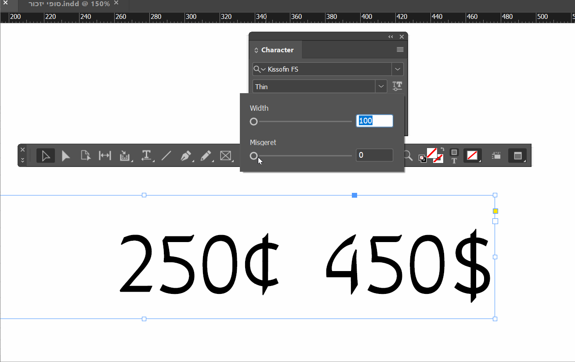Open the font style dropdown arrow
The image size is (575, 362).
tap(381, 87)
